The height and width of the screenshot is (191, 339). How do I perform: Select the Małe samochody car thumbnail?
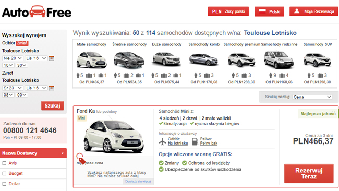pos(92,59)
